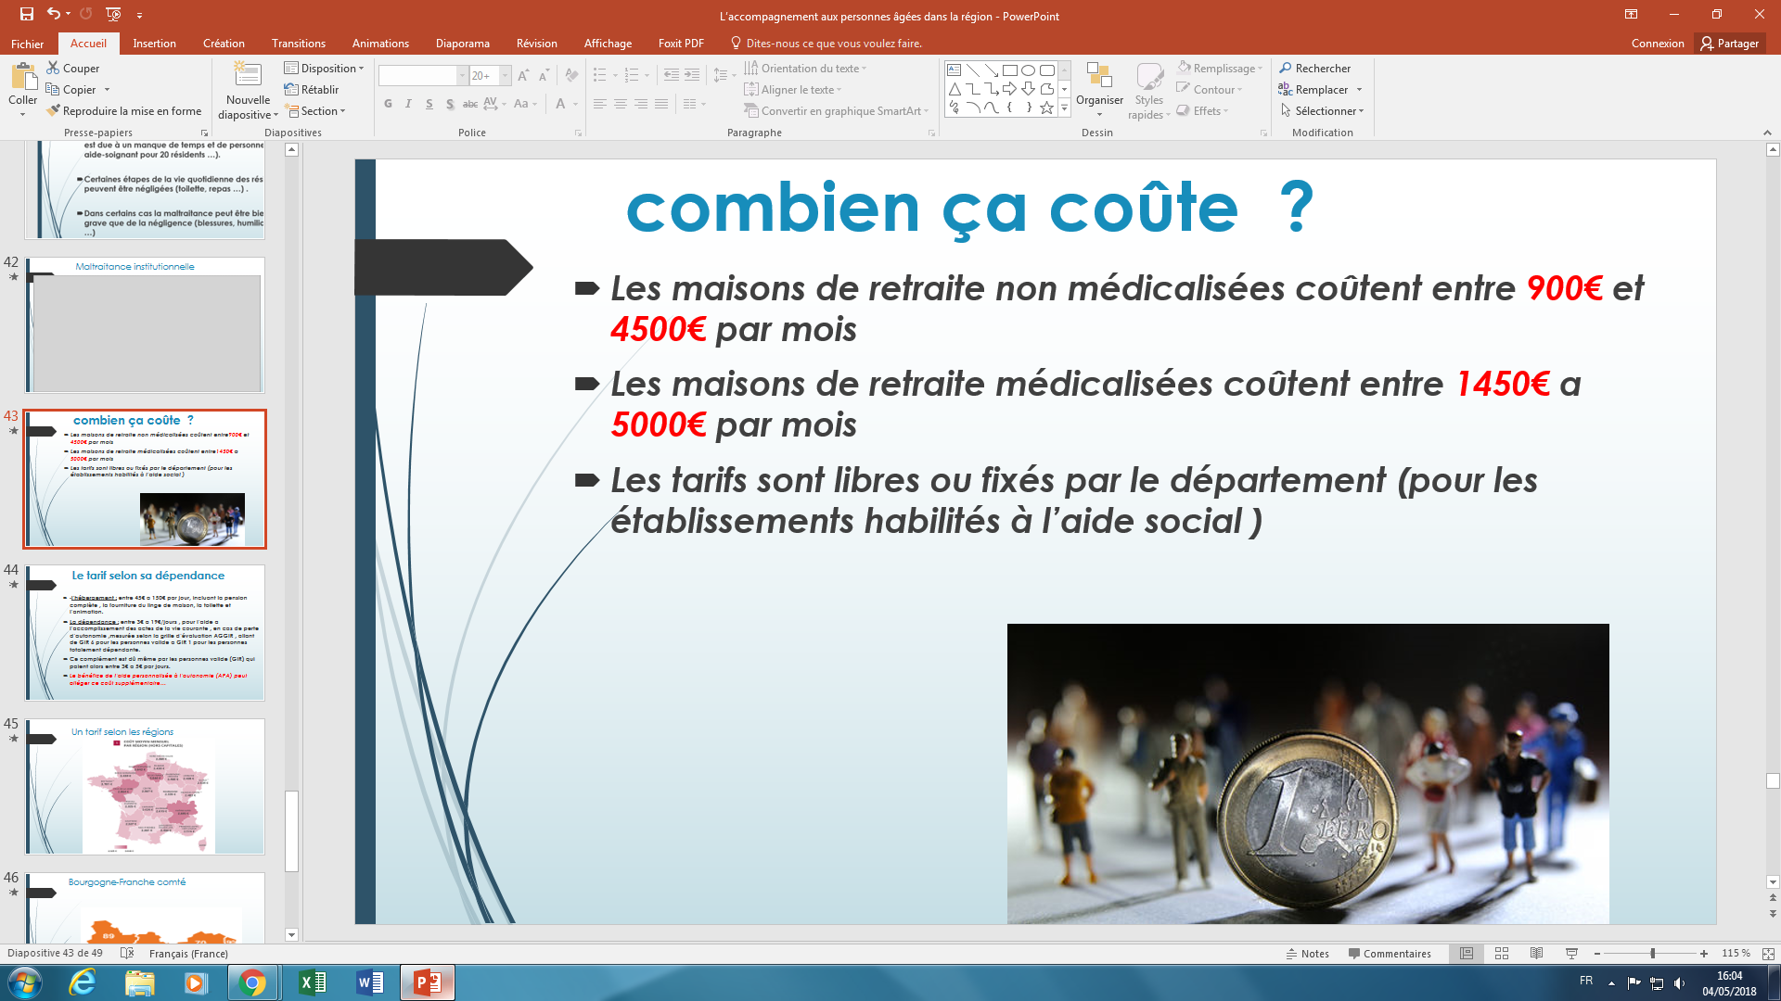Image resolution: width=1781 pixels, height=1001 pixels.
Task: Switch to the Insertion tab
Action: click(x=154, y=44)
